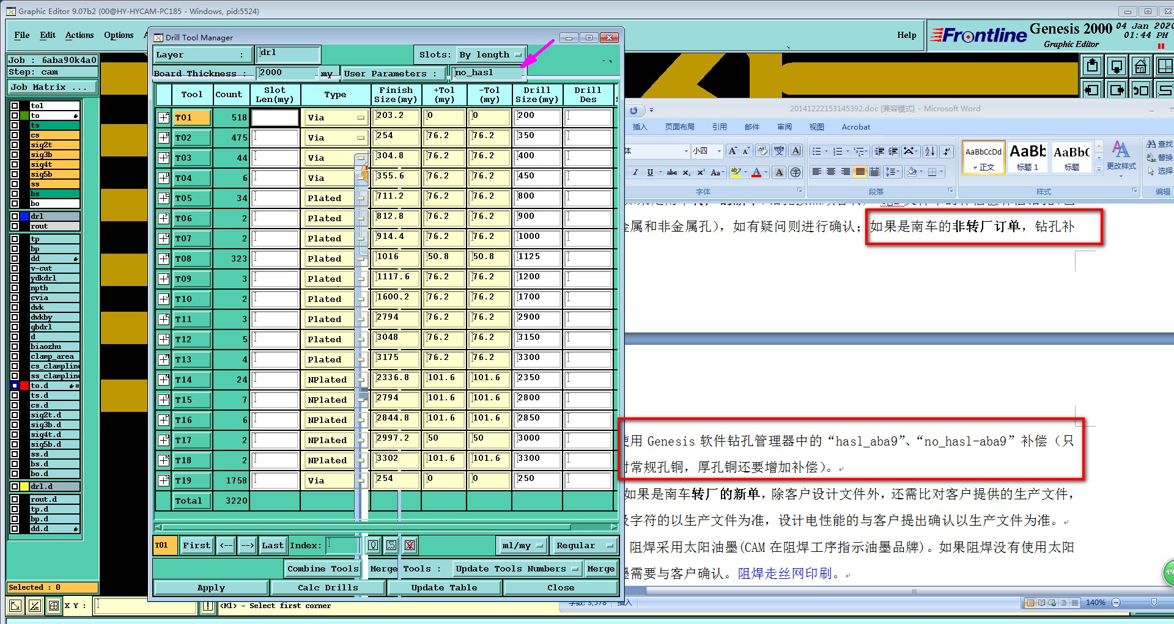Click the Calc Drills button

click(328, 587)
